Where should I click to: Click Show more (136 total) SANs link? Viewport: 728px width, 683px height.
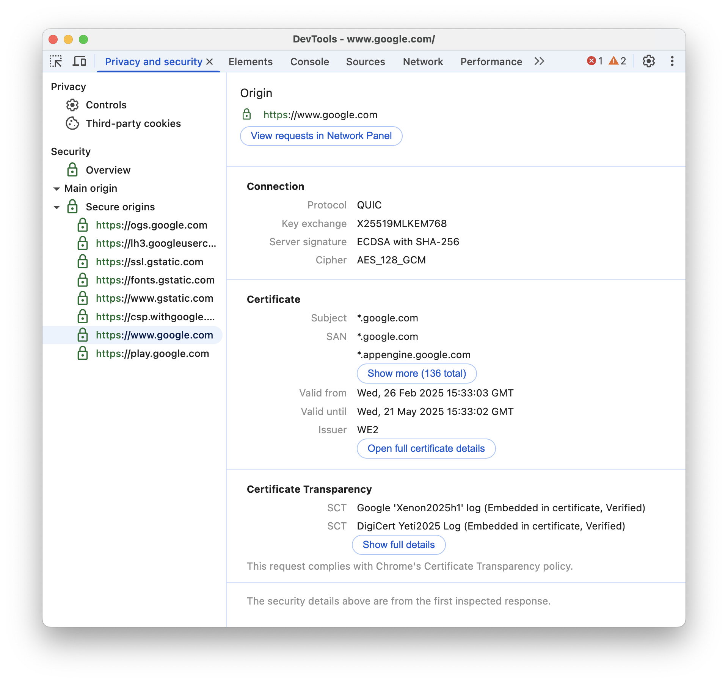(x=417, y=373)
